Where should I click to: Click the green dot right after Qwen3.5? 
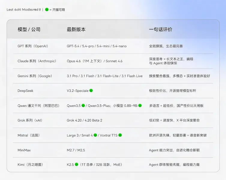(83, 106)
